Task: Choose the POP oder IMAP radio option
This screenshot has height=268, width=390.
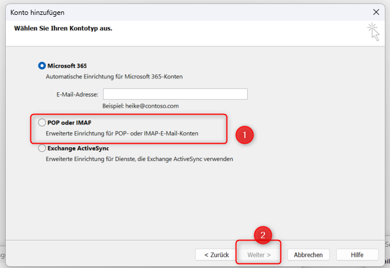Action: (42, 123)
